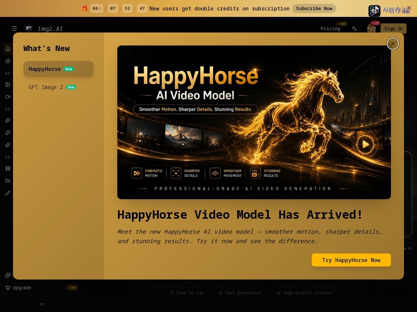This screenshot has height=312, width=417.
Task: Click the -50% badge beside Pricing
Action: pos(342,24)
